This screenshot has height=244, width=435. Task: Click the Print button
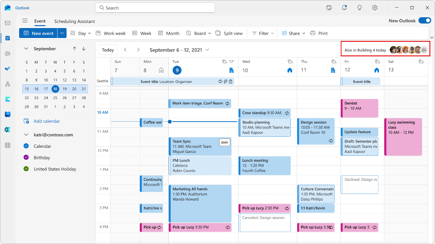(319, 33)
